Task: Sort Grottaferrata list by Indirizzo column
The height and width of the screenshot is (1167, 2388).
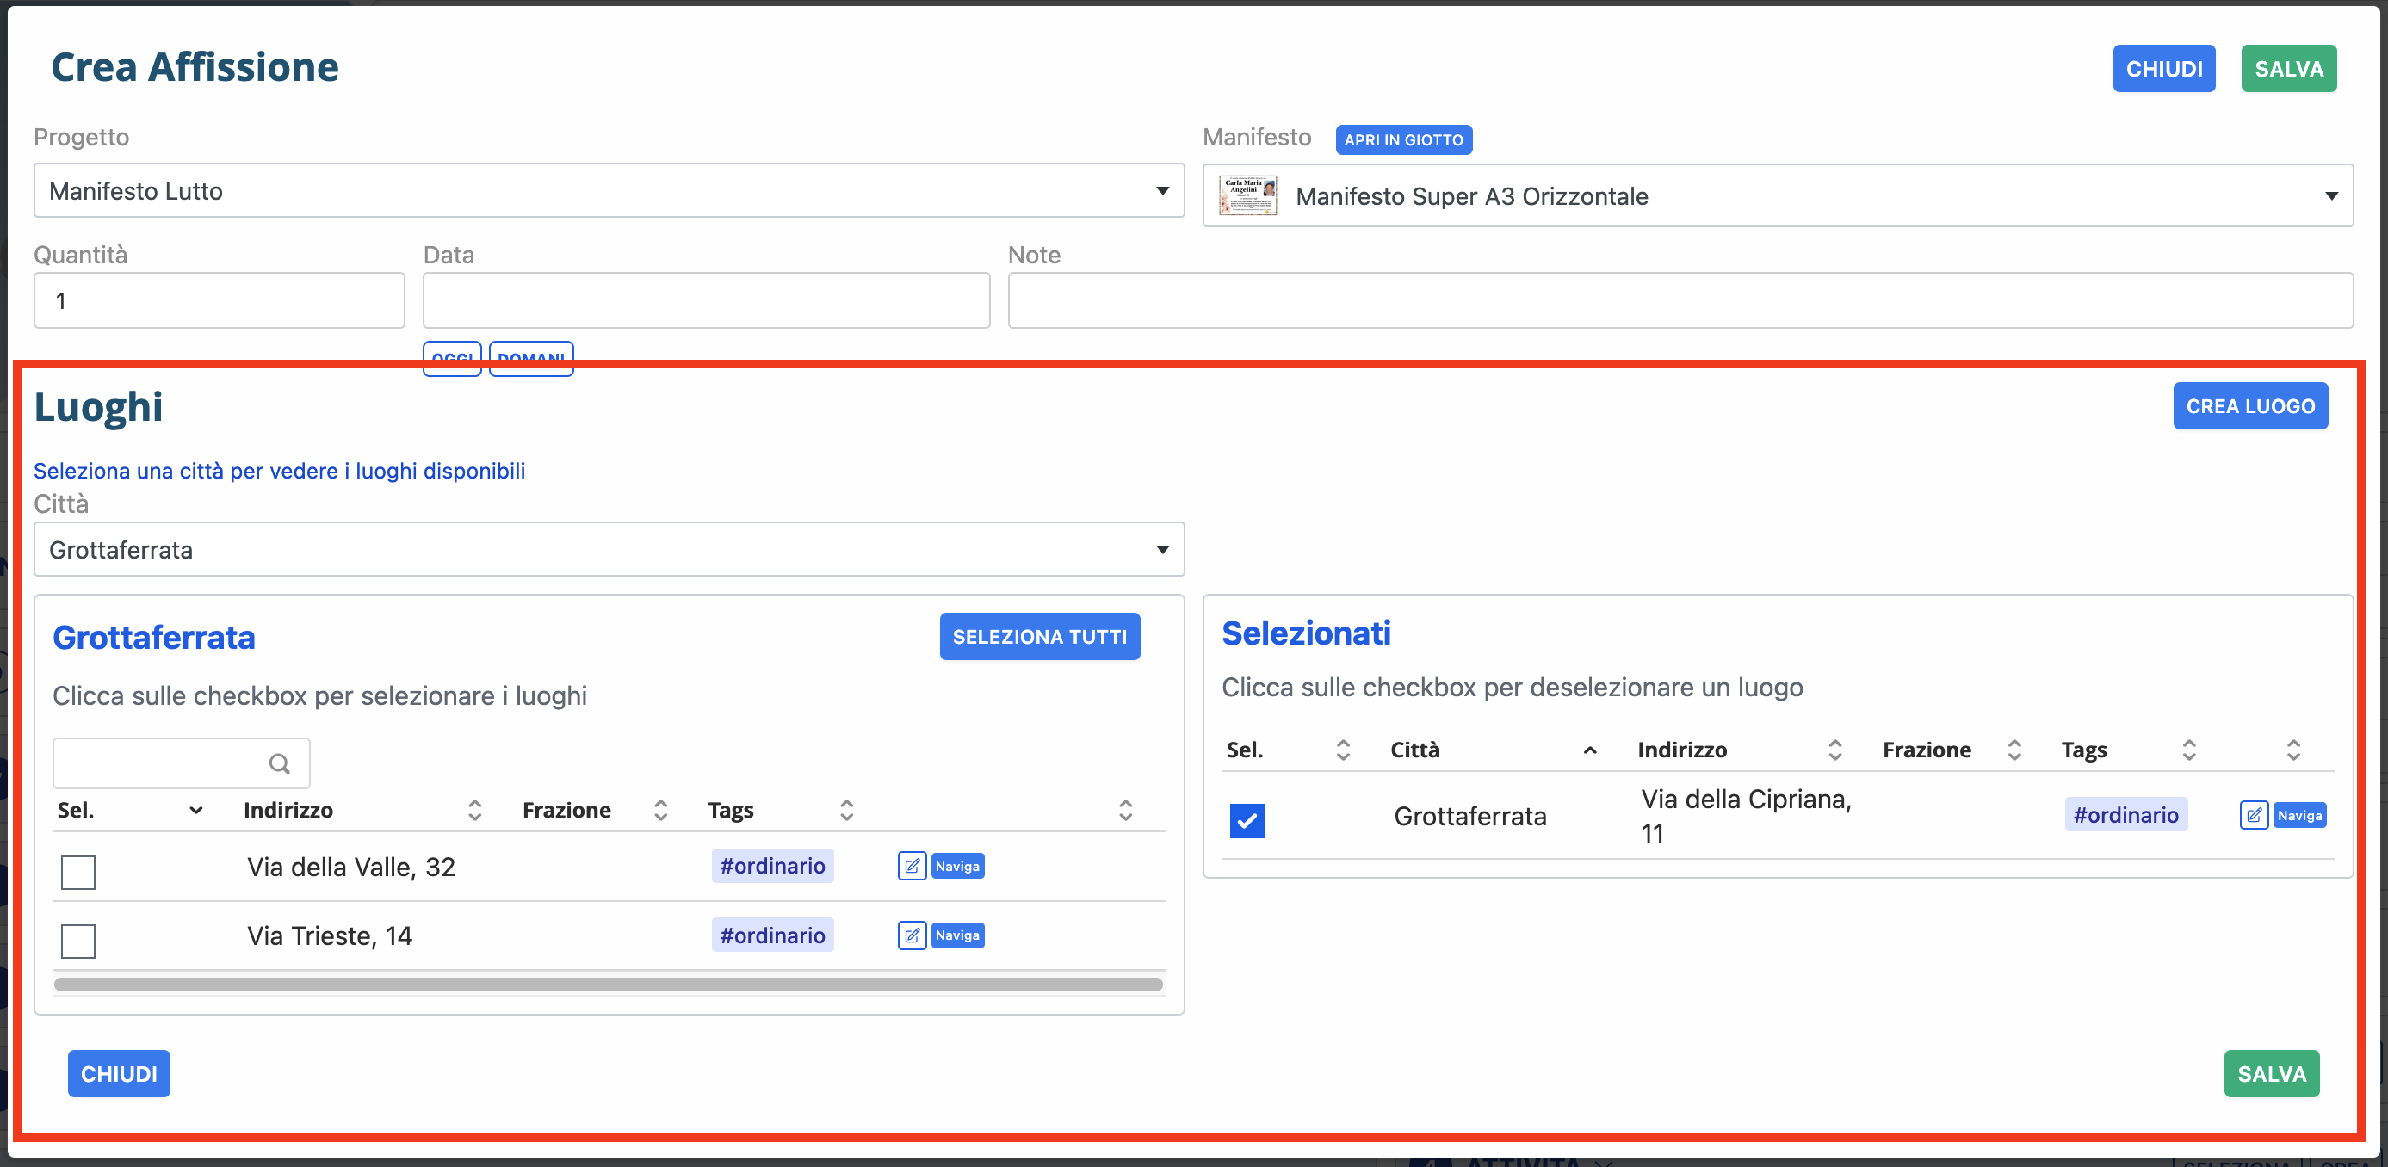Action: pos(473,810)
